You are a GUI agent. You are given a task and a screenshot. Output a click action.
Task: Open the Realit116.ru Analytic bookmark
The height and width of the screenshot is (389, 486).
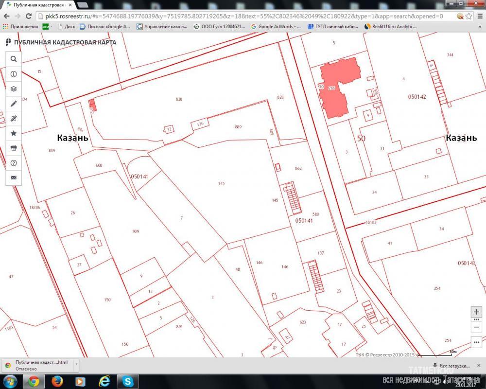(391, 27)
